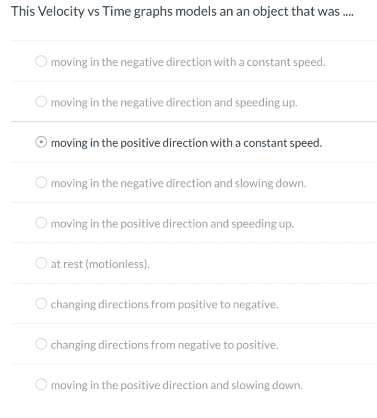The width and height of the screenshot is (377, 418).
Task: Click answer text 'positive direction with a constant speed'
Action: pyautogui.click(x=186, y=143)
